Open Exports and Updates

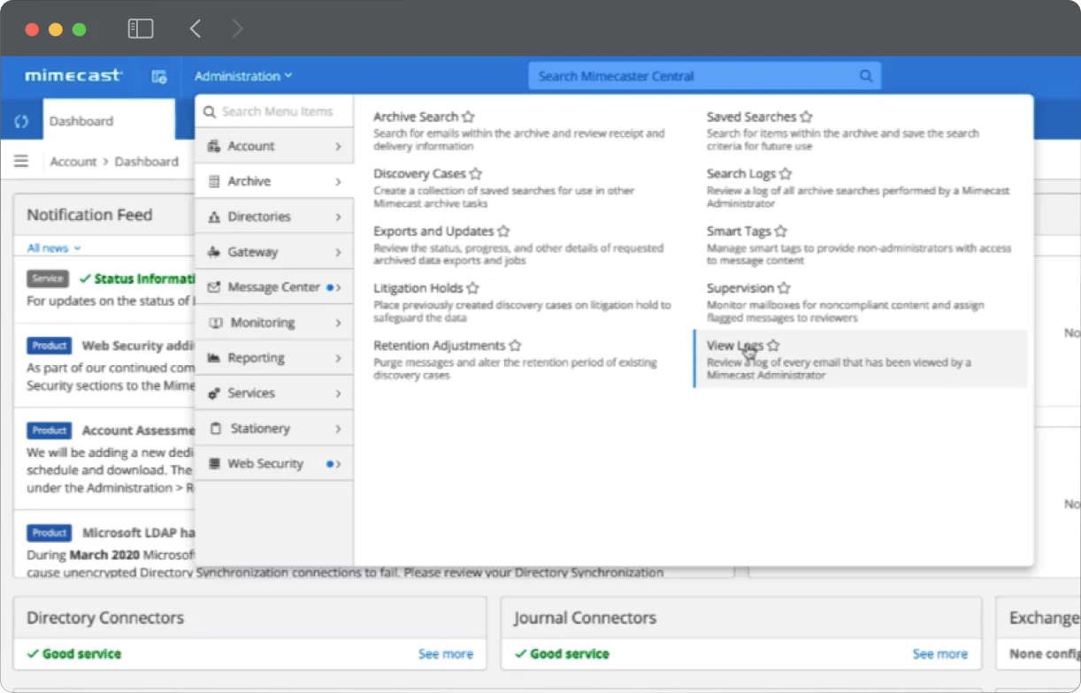coord(433,232)
